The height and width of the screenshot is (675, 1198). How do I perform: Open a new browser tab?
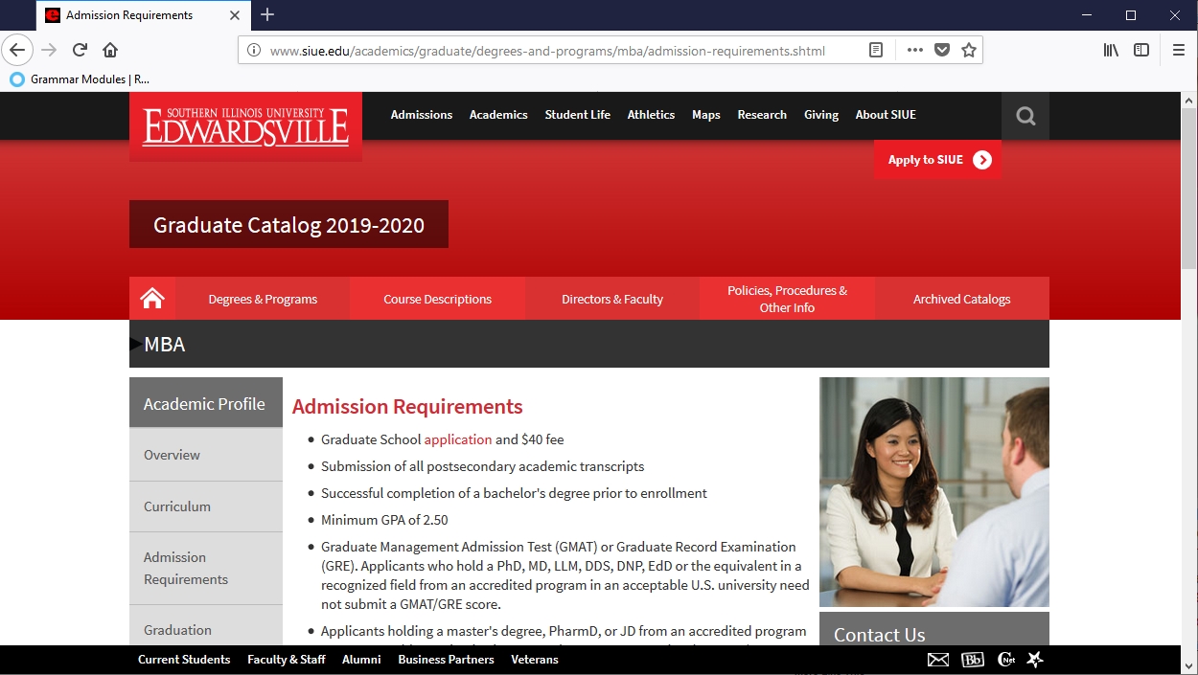[x=267, y=15]
